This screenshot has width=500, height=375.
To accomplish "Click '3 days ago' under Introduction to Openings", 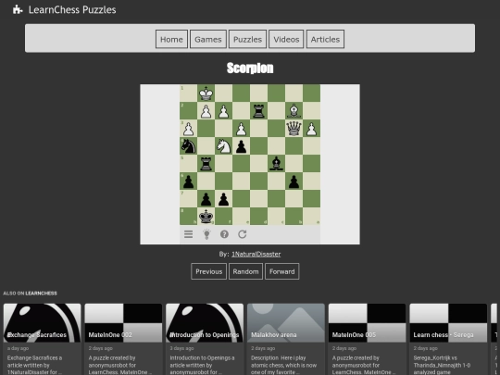I will point(181,348).
